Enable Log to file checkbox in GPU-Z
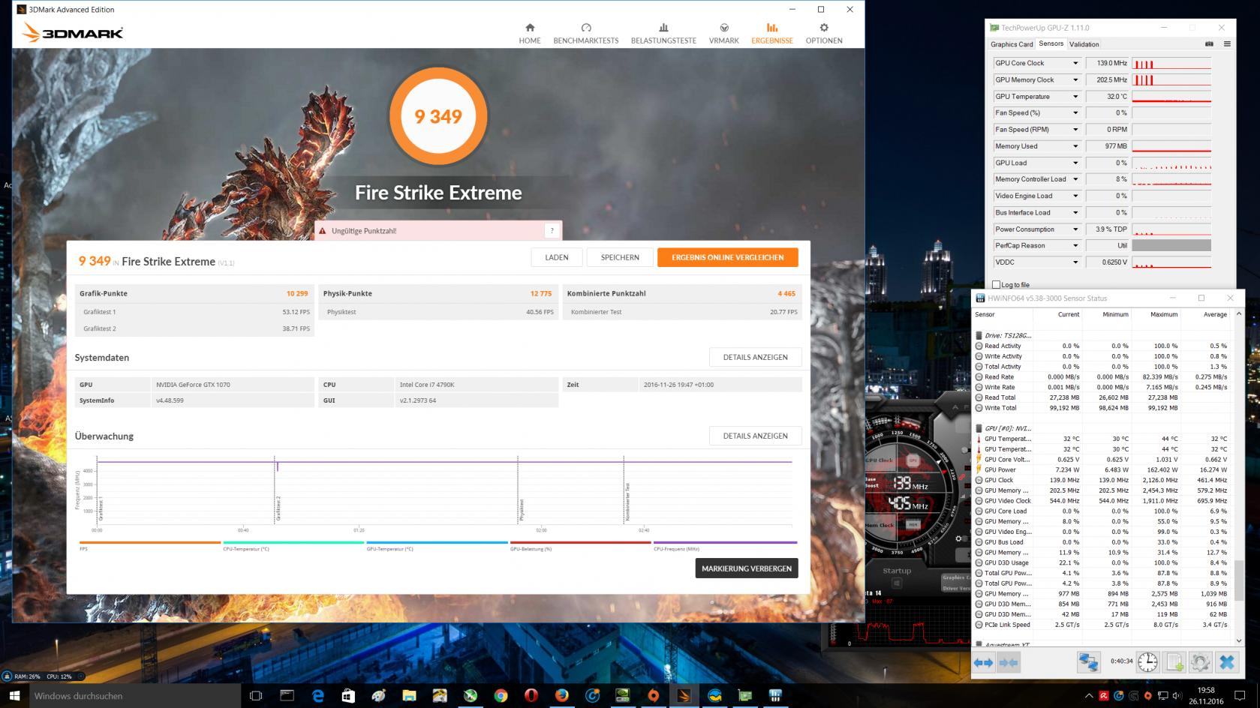Viewport: 1260px width, 708px height. (x=996, y=284)
